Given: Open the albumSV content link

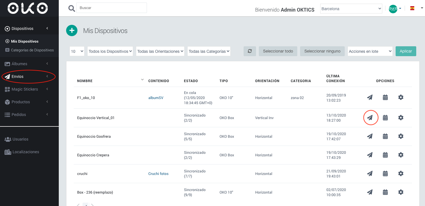Looking at the screenshot, I should pos(156,98).
